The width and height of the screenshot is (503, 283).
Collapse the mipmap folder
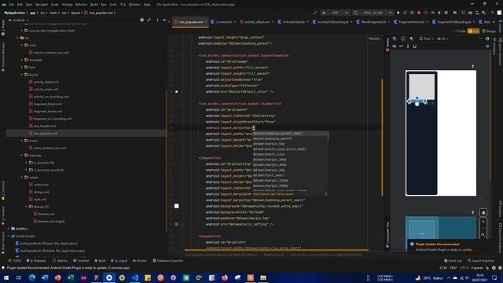pyautogui.click(x=22, y=156)
